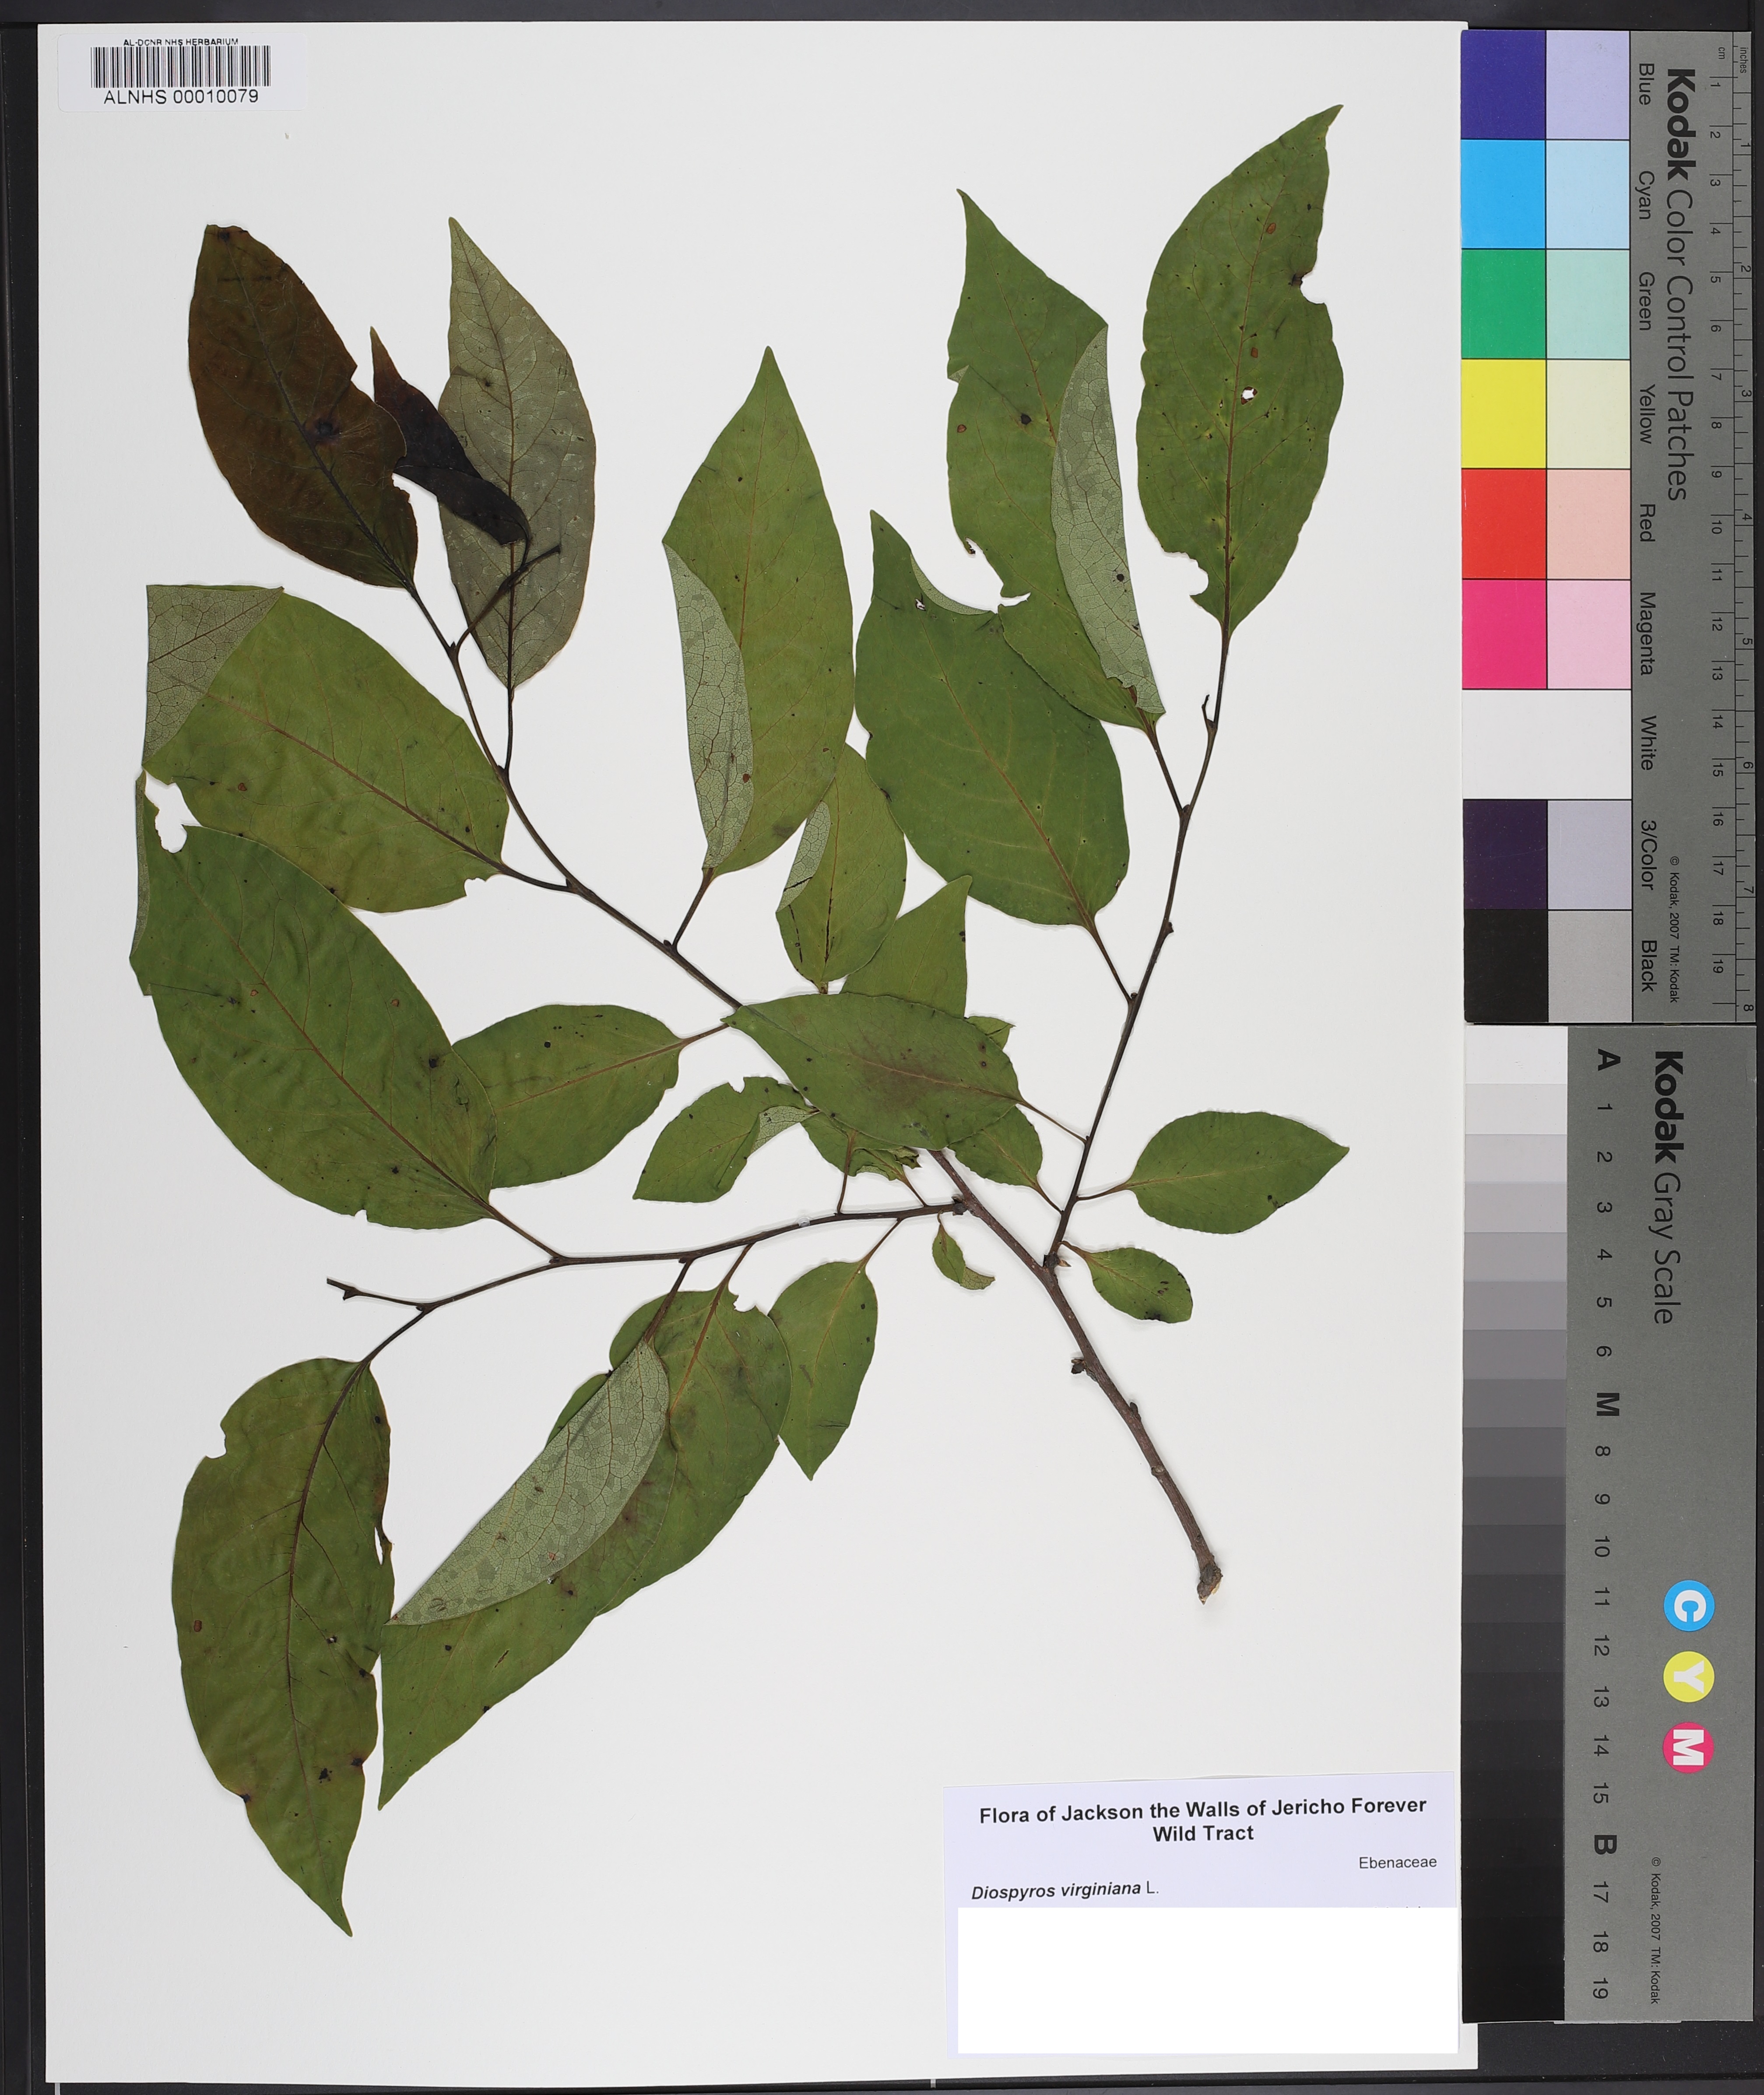Pick the light pink magenta-tint patch
Image resolution: width=1764 pixels, height=2095 pixels.
1588,634
